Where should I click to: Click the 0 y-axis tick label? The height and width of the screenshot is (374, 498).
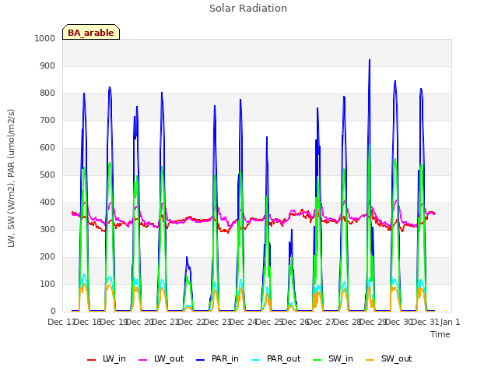click(53, 312)
